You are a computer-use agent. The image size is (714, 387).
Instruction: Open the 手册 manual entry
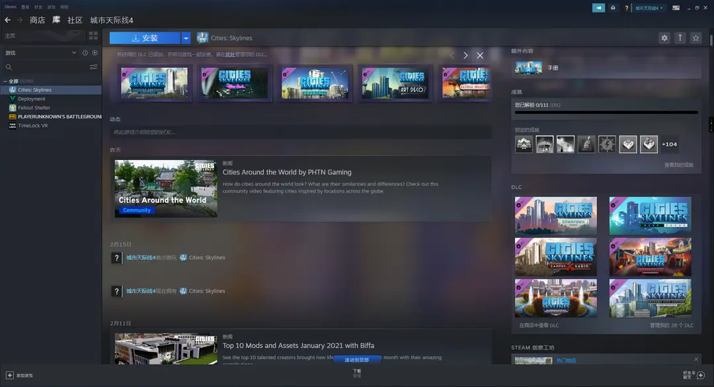pos(606,68)
